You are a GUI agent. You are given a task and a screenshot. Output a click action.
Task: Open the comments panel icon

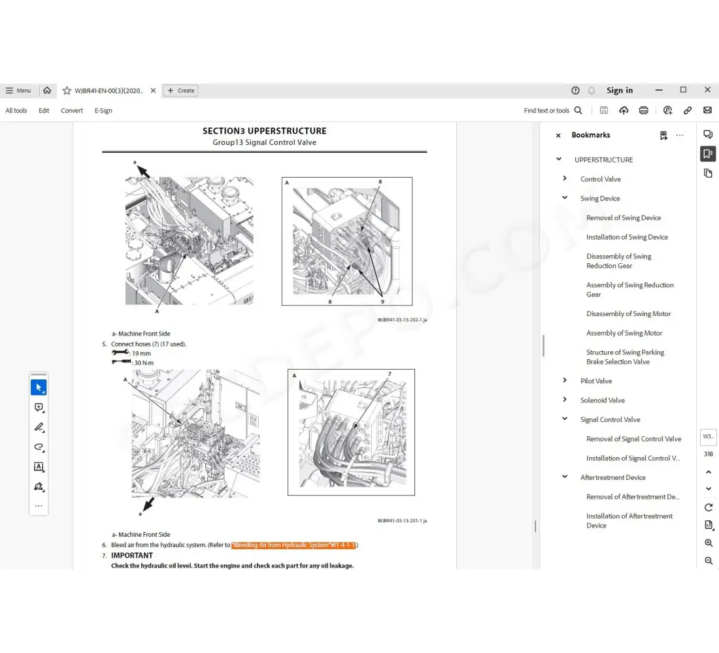click(707, 135)
